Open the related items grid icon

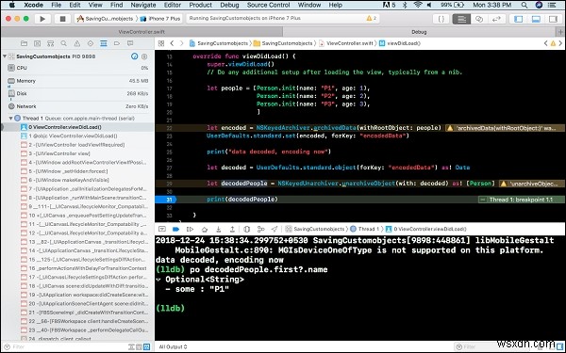coord(161,43)
